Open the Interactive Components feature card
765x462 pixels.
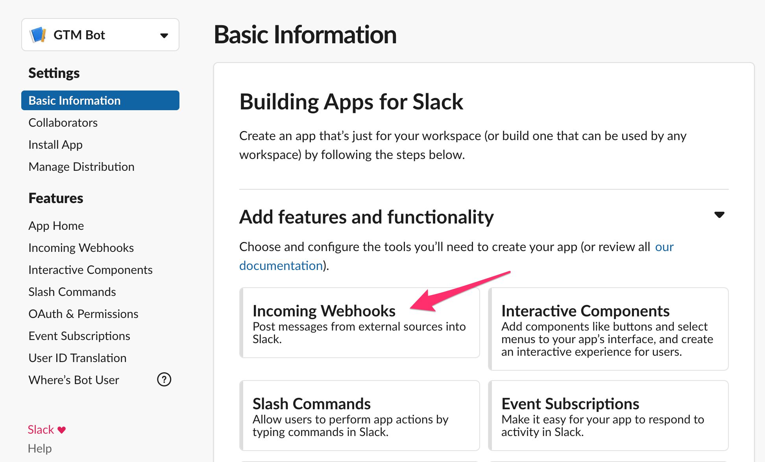(608, 329)
